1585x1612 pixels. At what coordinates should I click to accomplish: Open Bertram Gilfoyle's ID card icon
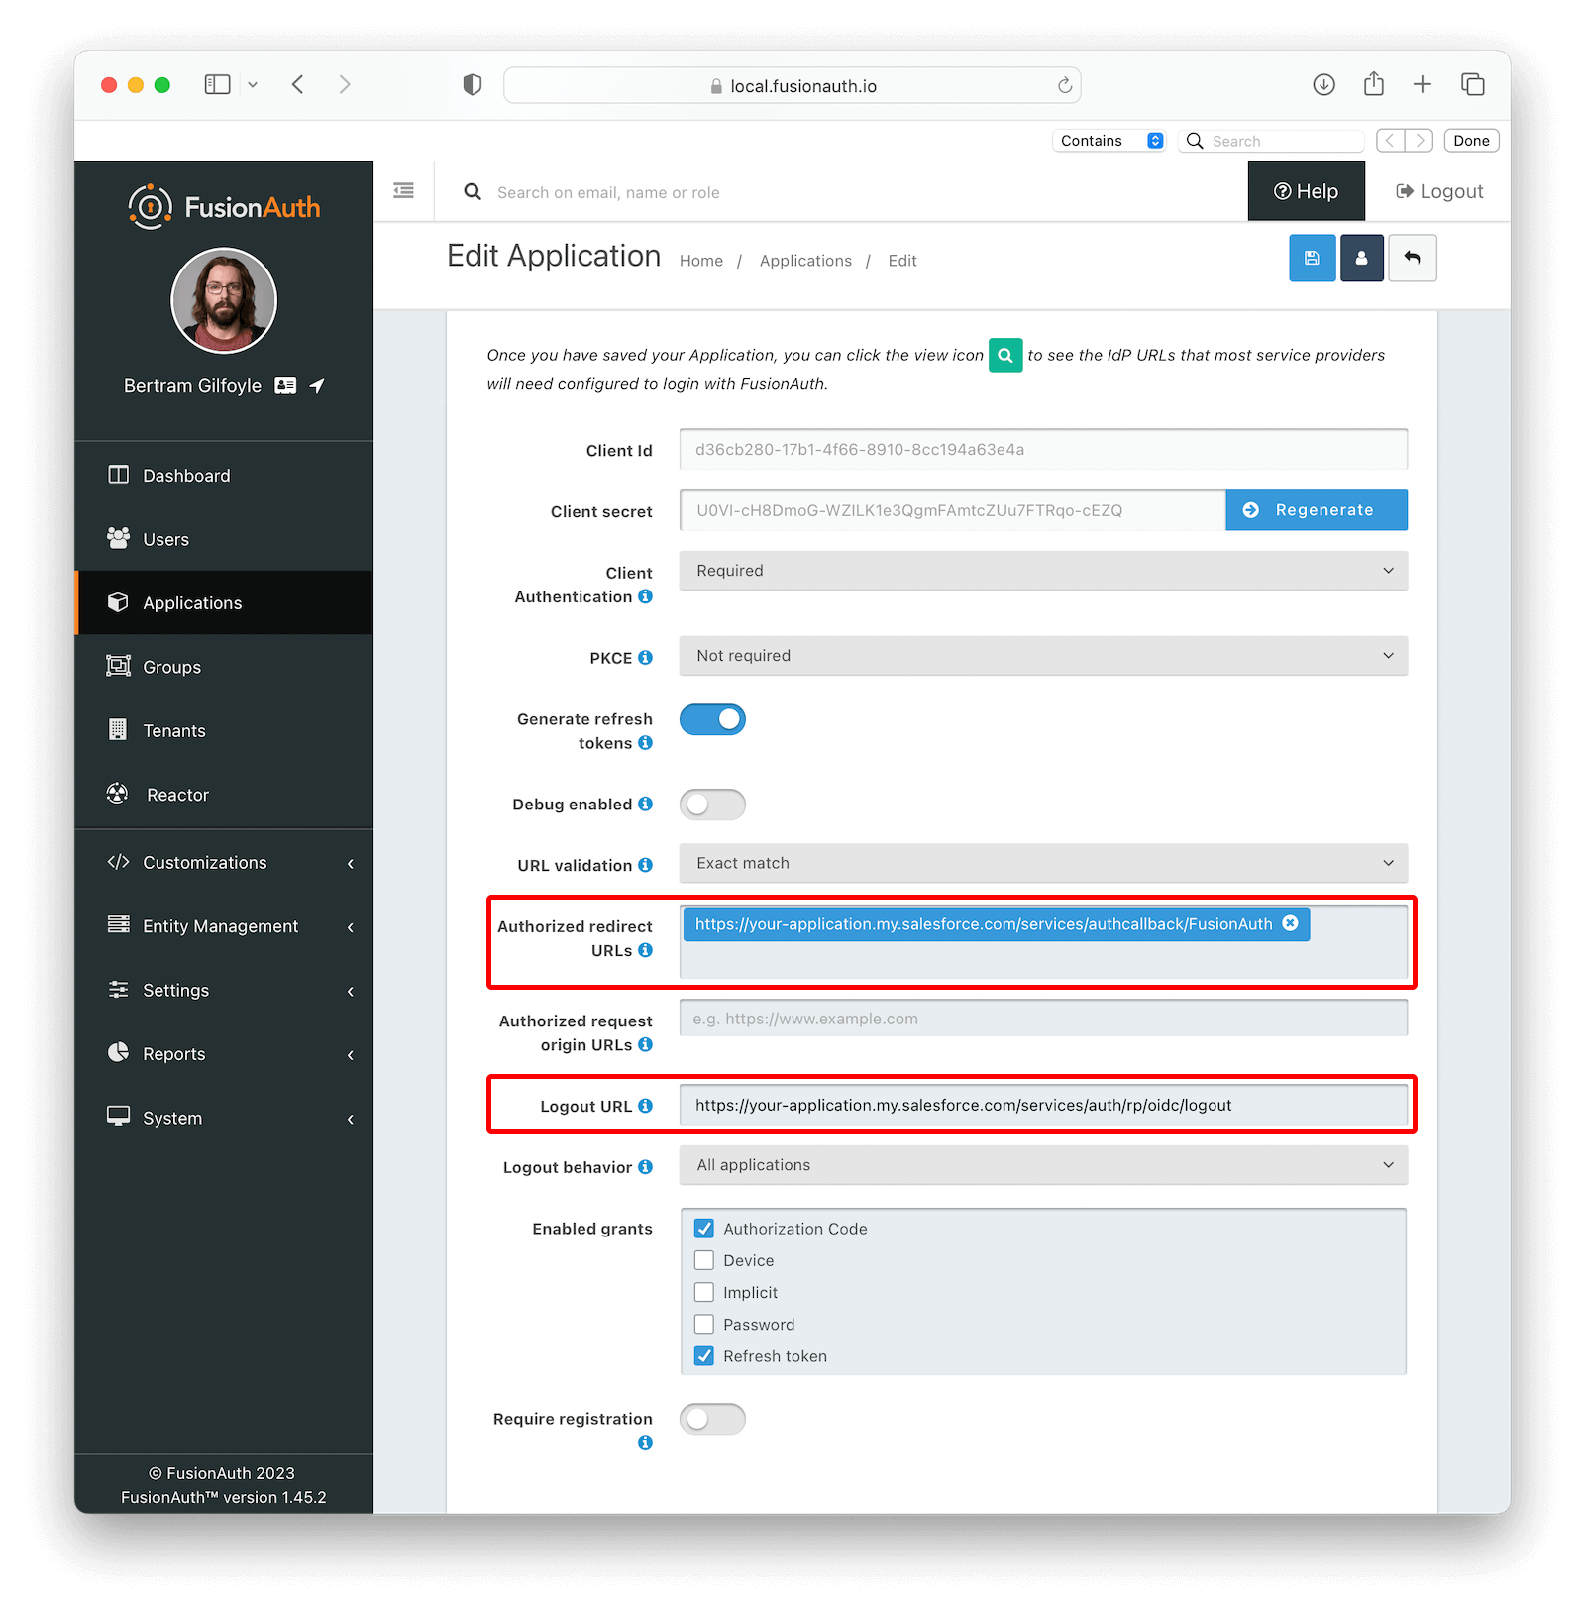pos(285,386)
